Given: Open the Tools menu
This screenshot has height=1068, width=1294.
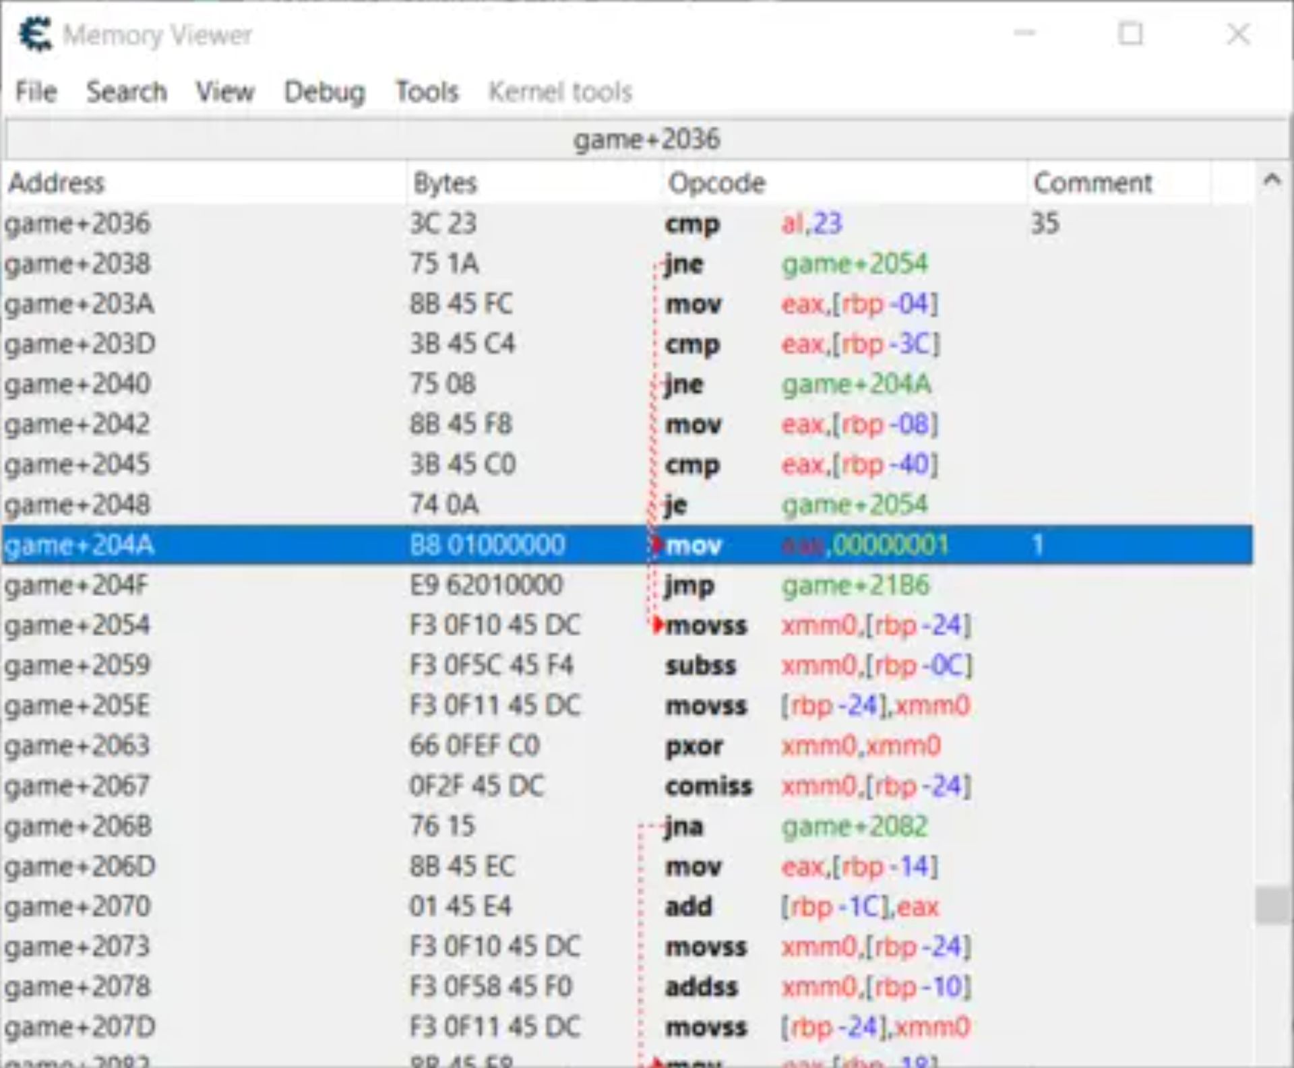Looking at the screenshot, I should pyautogui.click(x=427, y=92).
